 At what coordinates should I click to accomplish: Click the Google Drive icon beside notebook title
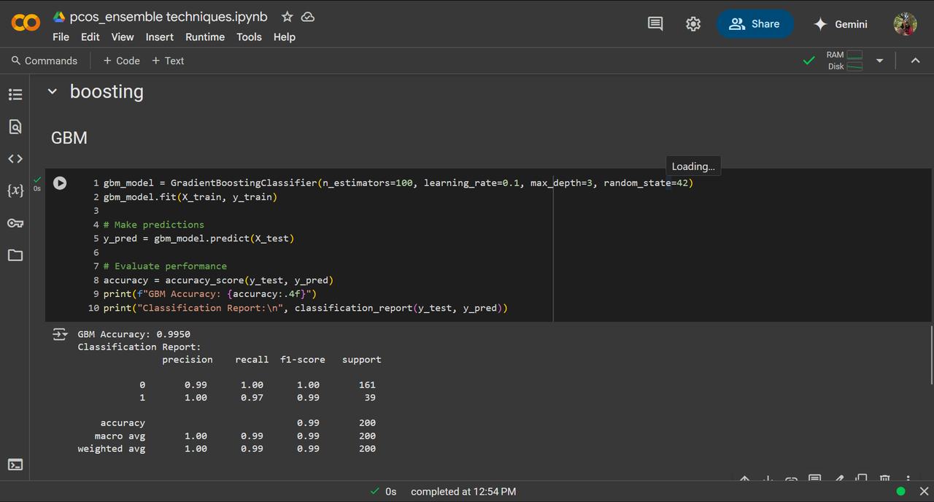pyautogui.click(x=59, y=17)
